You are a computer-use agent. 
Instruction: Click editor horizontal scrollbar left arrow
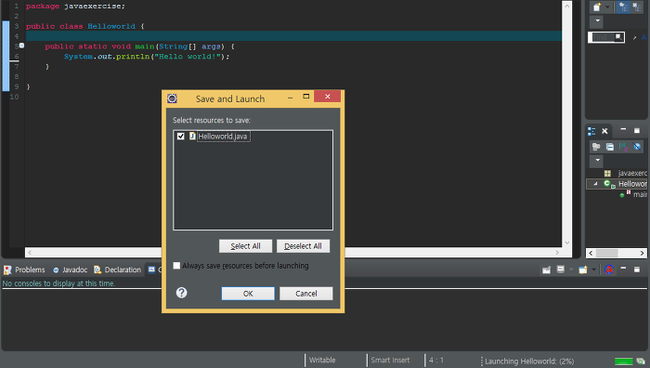tap(30, 252)
